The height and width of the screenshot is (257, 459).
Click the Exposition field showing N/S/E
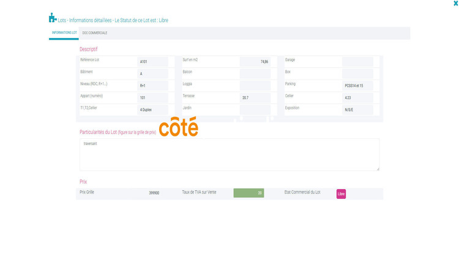tap(357, 110)
